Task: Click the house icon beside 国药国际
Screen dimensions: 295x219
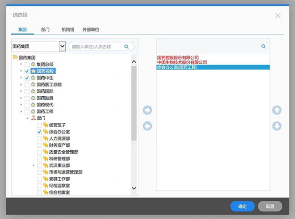Action: [33, 91]
